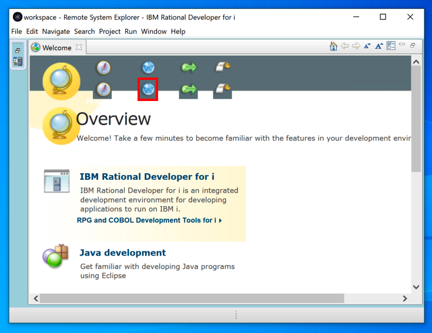Close the Welcome tab

pos(79,48)
